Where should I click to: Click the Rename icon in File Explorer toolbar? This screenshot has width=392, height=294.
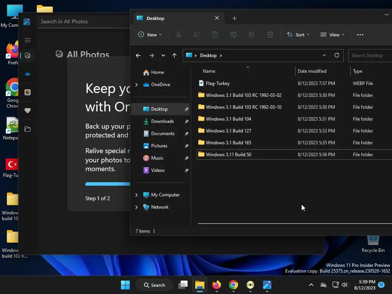pyautogui.click(x=233, y=34)
